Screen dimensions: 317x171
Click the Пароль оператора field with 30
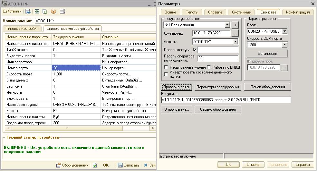tap(218, 58)
